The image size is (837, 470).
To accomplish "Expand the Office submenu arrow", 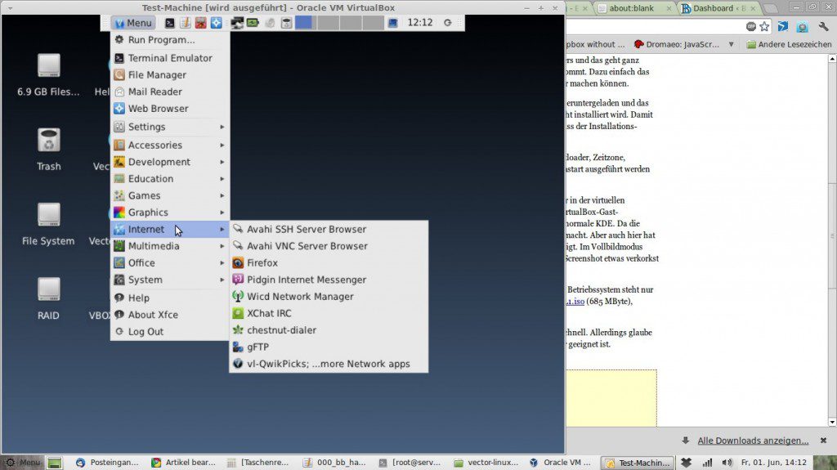I will coord(222,262).
